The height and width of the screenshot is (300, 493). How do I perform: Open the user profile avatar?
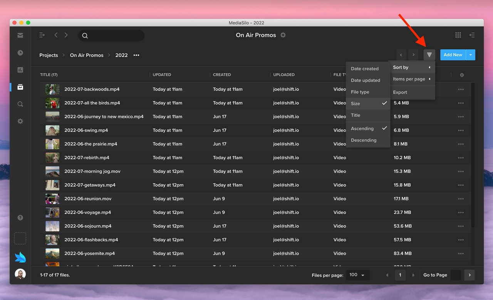click(x=20, y=274)
